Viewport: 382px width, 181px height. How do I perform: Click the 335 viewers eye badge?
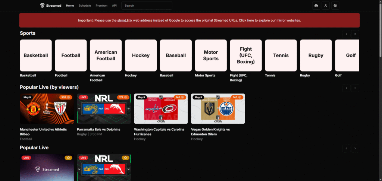pyautogui.click(x=66, y=97)
